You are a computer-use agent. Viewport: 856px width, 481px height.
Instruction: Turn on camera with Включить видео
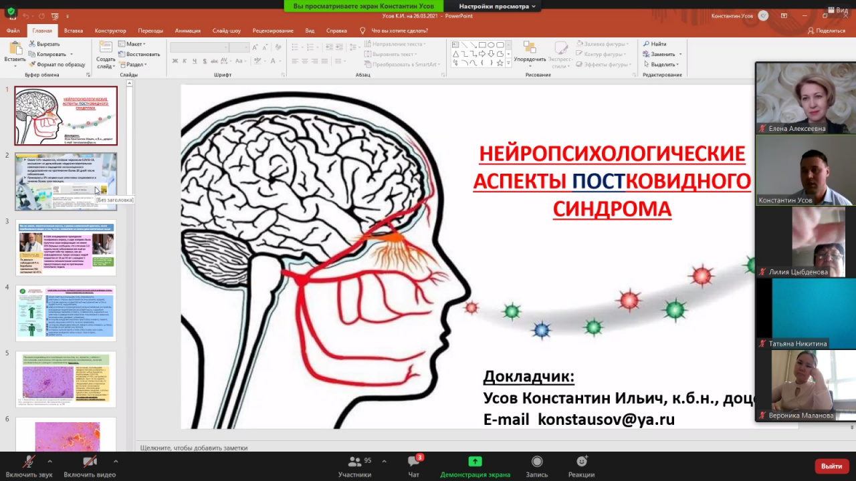[x=90, y=462]
